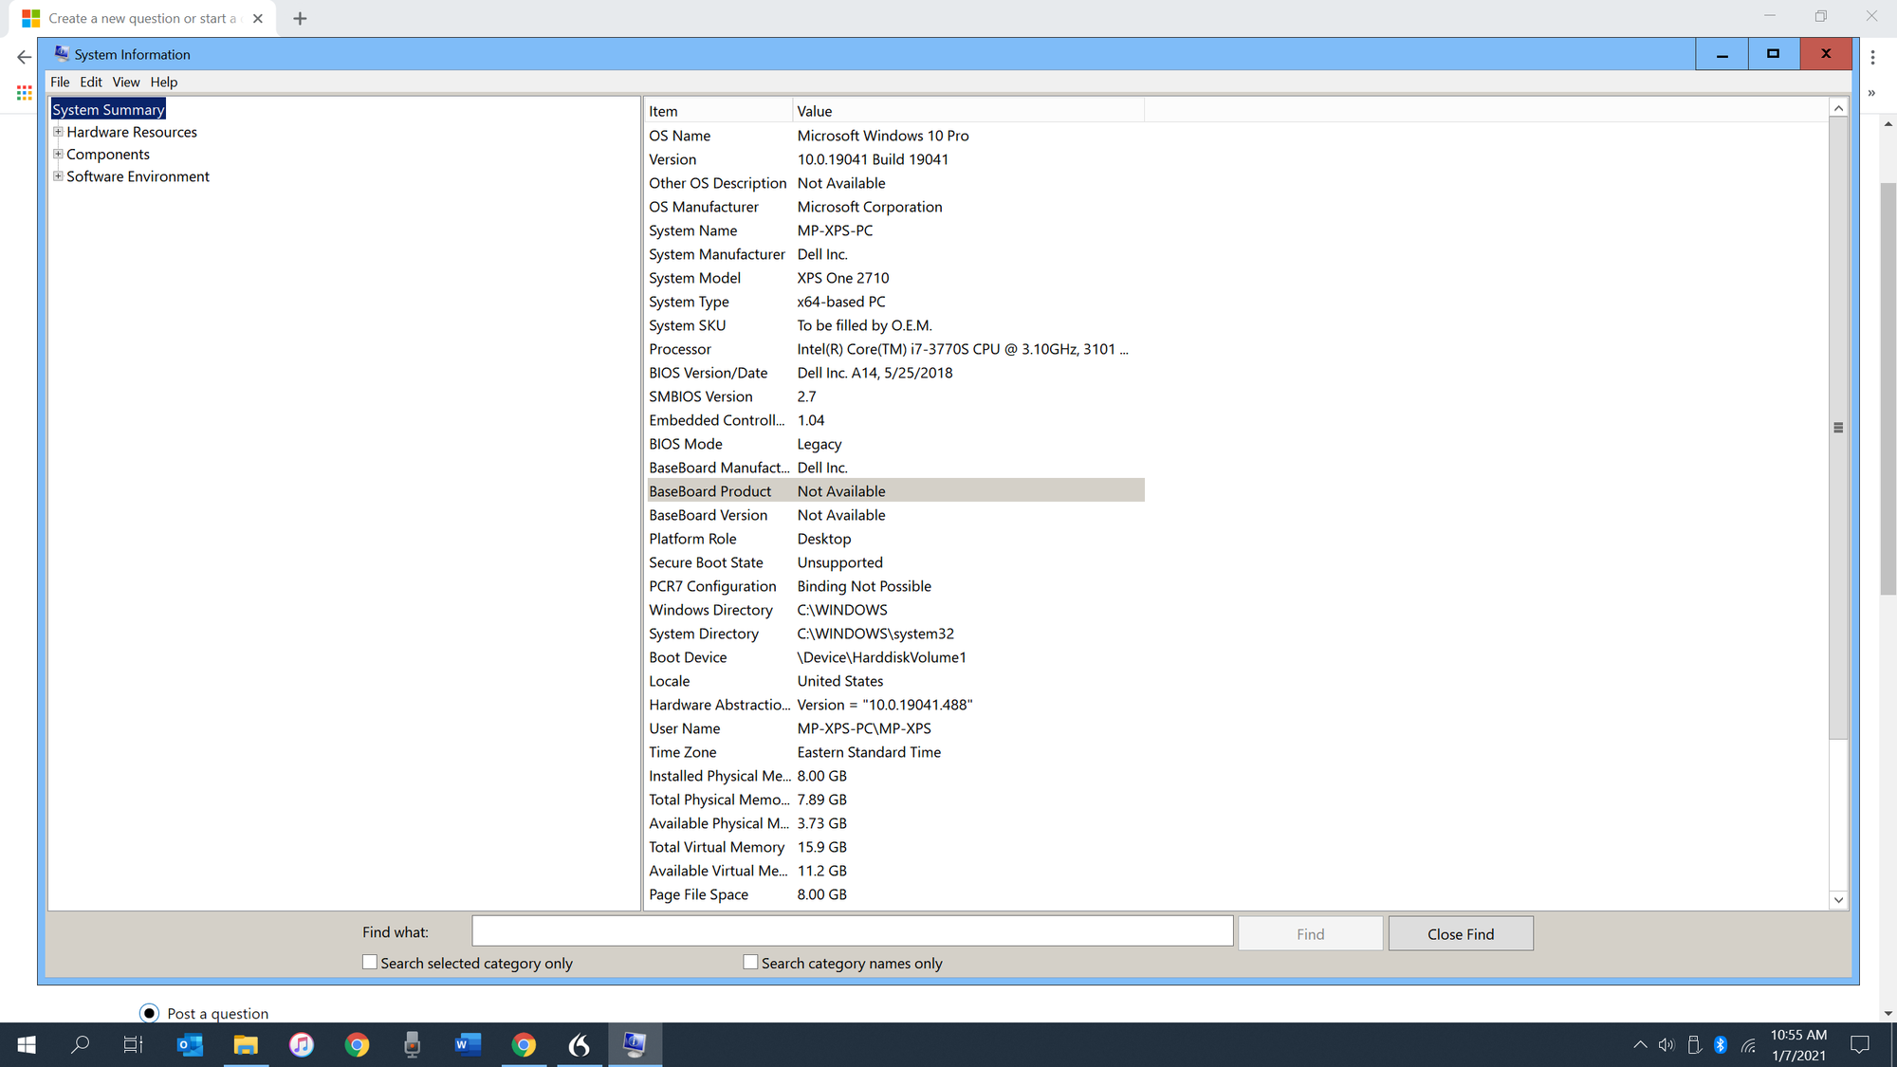Viewport: 1897px width, 1067px height.
Task: Click the taskbar clock and date
Action: coord(1798,1045)
